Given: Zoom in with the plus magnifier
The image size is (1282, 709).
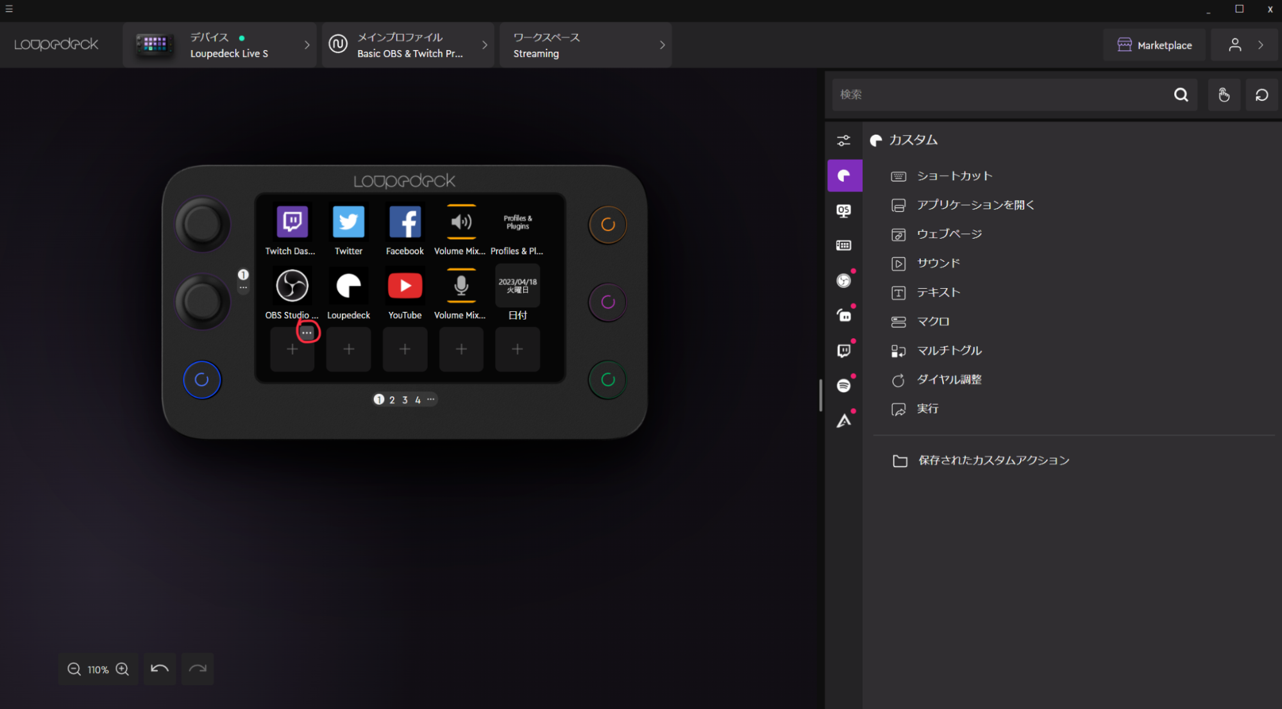Looking at the screenshot, I should [122, 669].
